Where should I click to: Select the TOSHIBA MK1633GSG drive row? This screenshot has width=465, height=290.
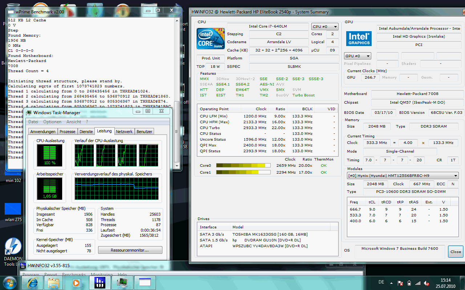268,234
